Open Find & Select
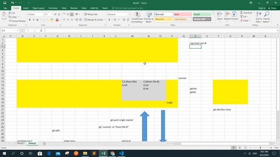280x157 pixels. [266, 17]
